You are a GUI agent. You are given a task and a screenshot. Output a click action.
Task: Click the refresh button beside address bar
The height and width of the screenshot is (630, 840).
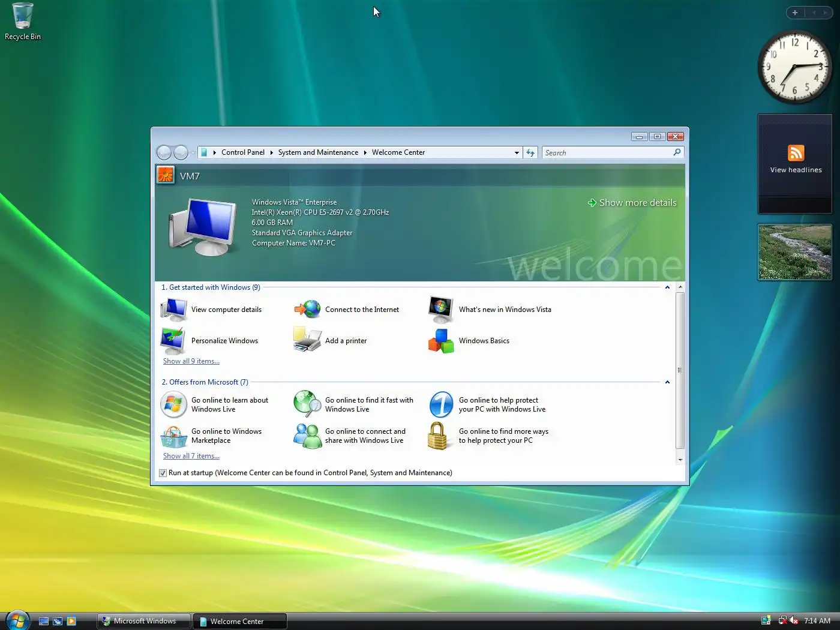(x=530, y=152)
